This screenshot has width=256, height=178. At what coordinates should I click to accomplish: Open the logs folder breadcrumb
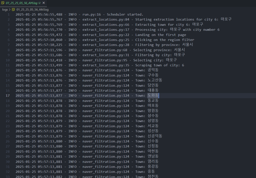(5, 9)
